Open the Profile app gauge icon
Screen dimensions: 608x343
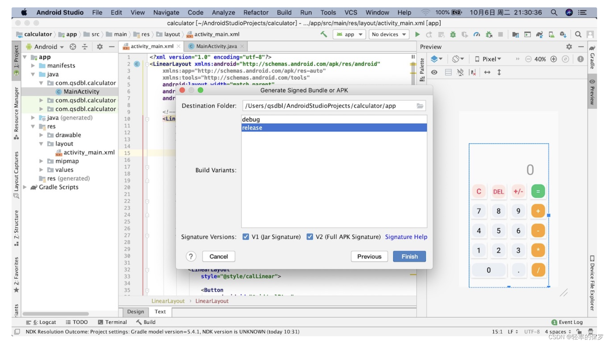pos(477,34)
